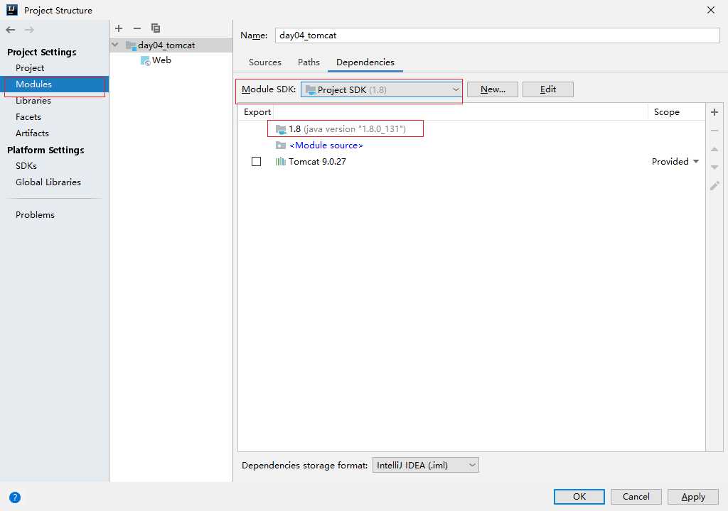Image resolution: width=728 pixels, height=511 pixels.
Task: Click the New... SDK button
Action: [x=493, y=89]
